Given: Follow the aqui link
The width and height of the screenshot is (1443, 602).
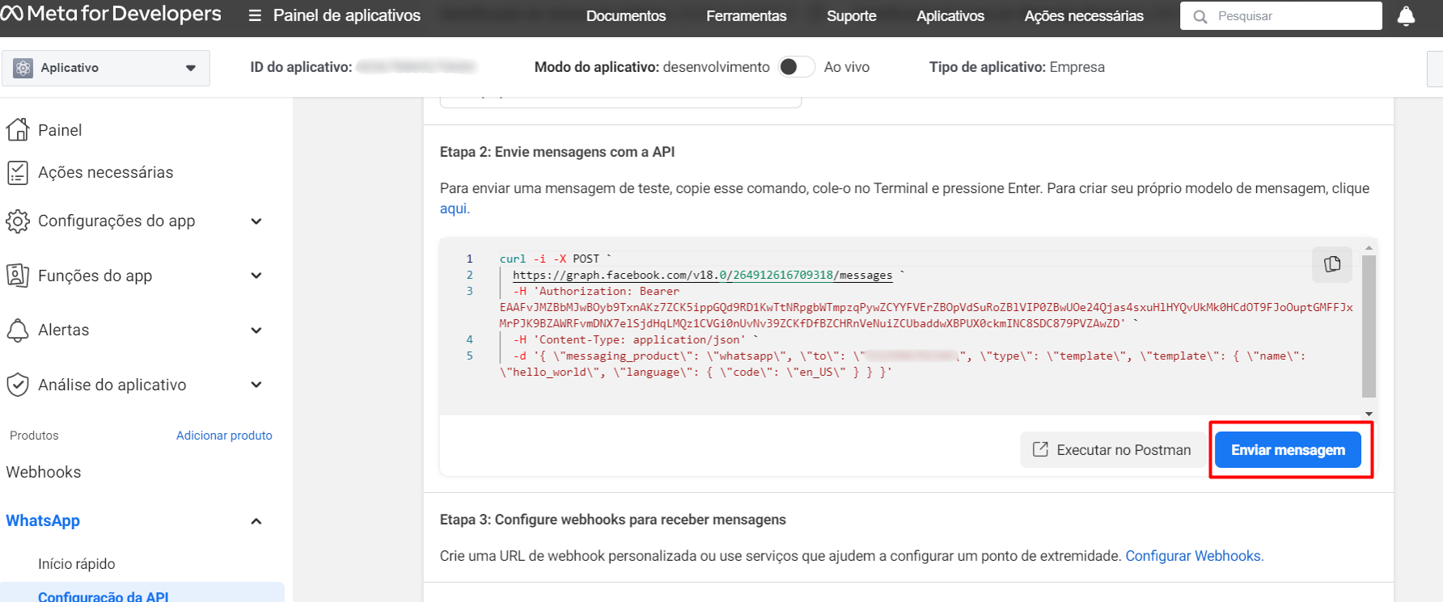Looking at the screenshot, I should [x=453, y=208].
